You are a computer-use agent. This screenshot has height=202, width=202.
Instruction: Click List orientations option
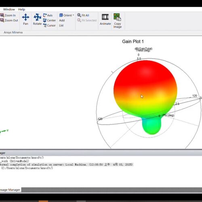(61, 25)
